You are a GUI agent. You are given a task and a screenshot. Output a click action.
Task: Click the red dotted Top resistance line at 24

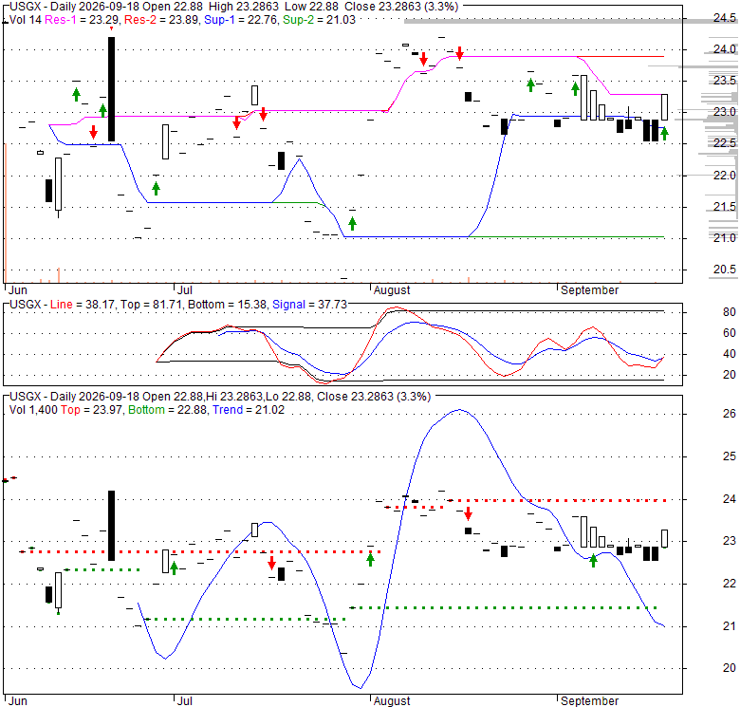pos(557,500)
